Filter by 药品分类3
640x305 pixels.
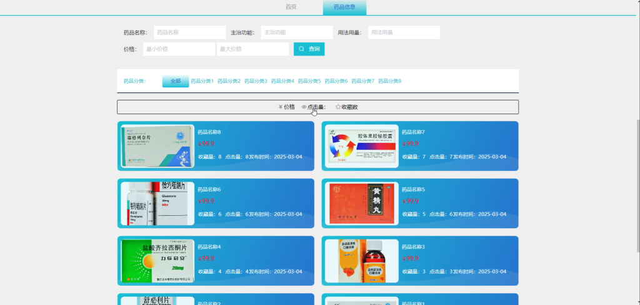256,81
